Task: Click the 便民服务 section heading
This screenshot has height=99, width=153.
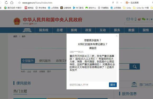Action: (x=23, y=83)
